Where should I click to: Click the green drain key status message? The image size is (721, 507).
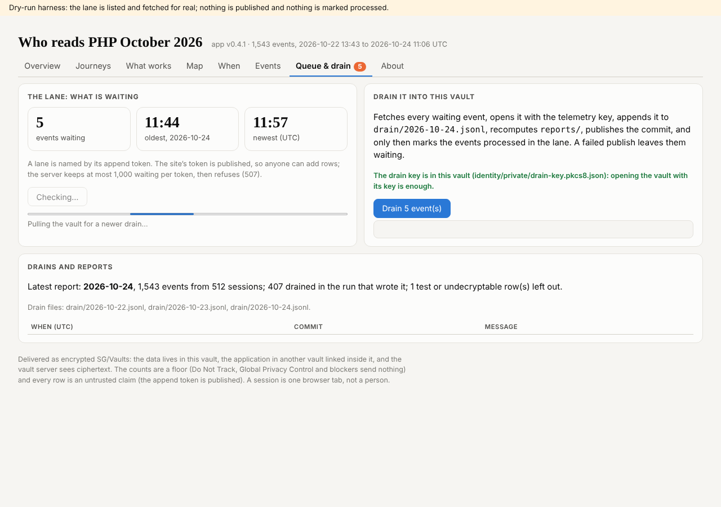(x=531, y=181)
